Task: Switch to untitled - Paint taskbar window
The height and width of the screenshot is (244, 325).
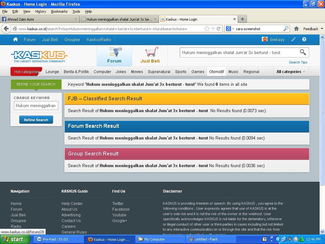Action: 211,240
